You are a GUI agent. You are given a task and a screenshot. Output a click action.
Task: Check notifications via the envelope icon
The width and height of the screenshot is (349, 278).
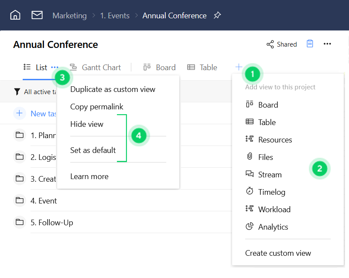tap(37, 15)
